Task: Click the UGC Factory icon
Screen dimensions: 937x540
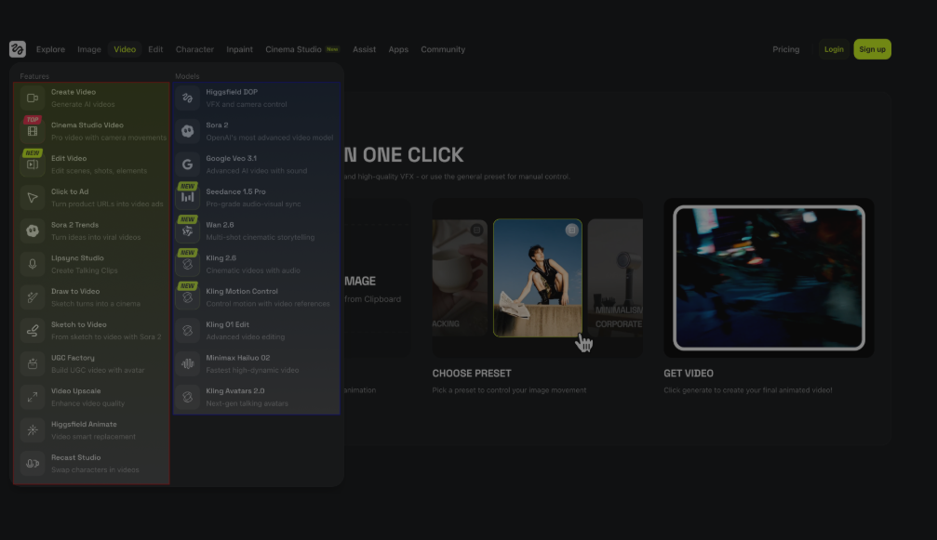Action: pos(33,363)
